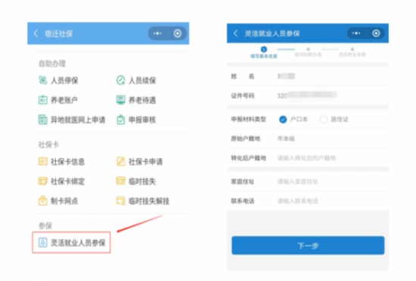Click the 证件号码 field value

coord(307,95)
